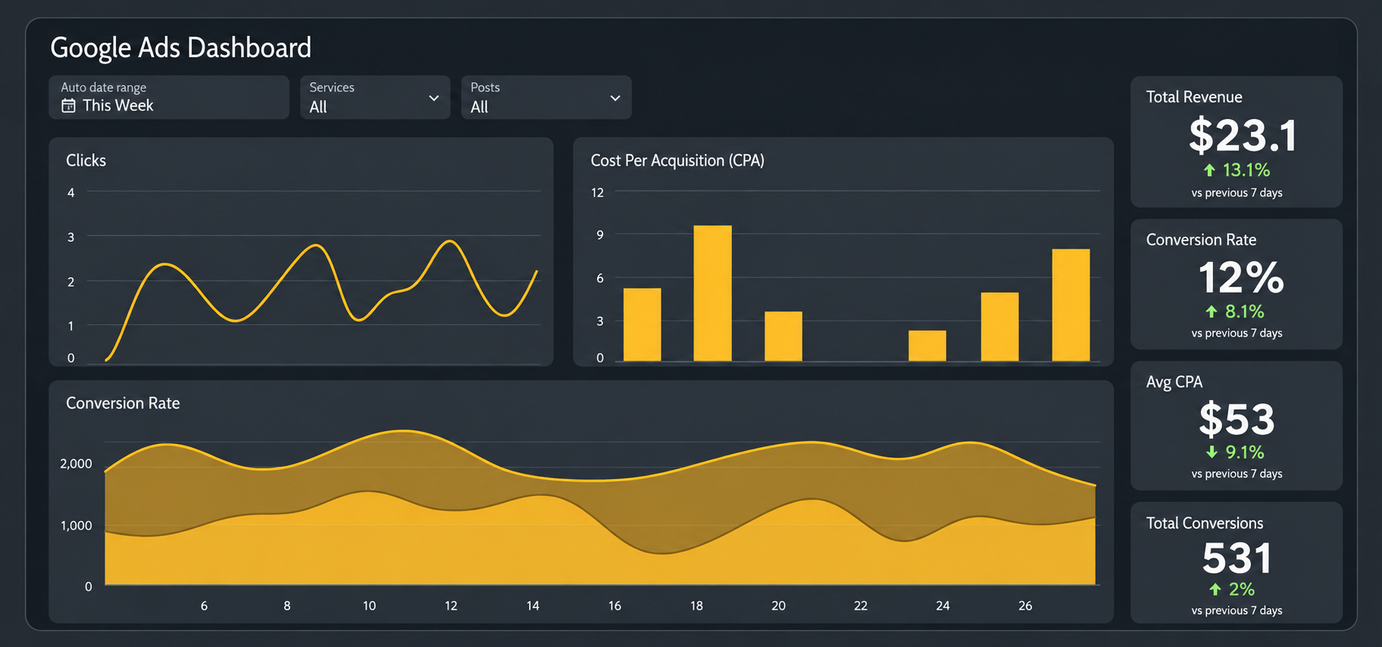Click the x-axis label 6 in Conversion Rate chart
This screenshot has width=1382, height=647.
204,606
